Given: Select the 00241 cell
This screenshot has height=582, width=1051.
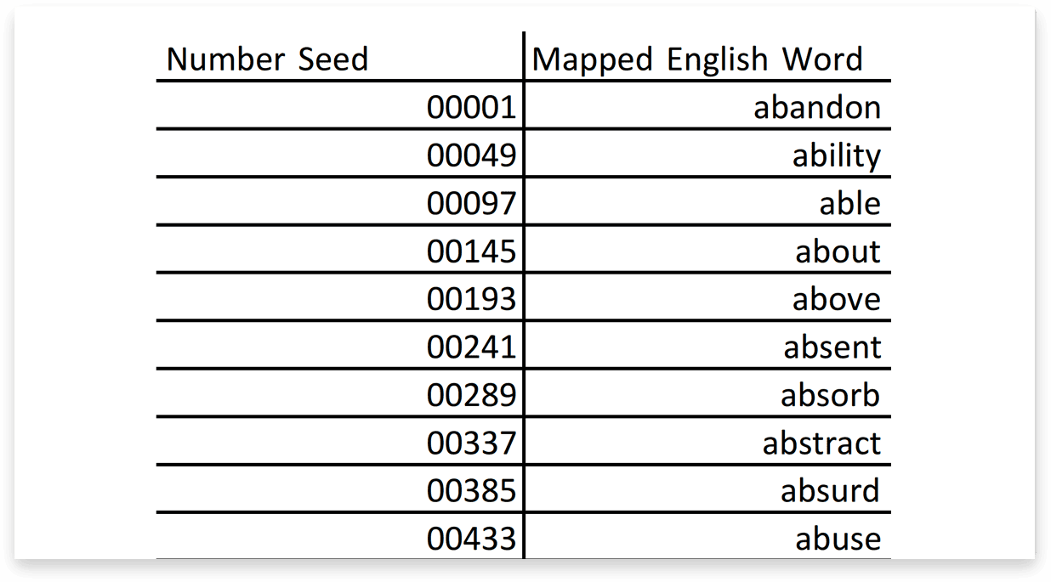Looking at the screenshot, I should point(340,346).
